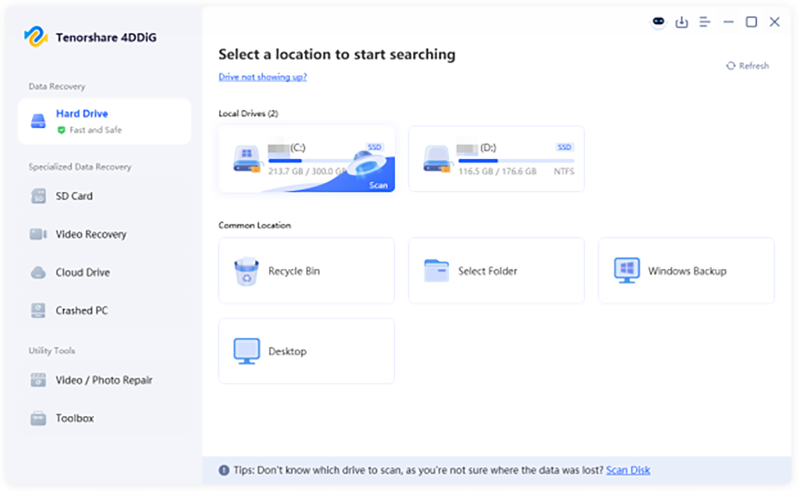
Task: Open the hamburger menu icon
Action: [705, 23]
